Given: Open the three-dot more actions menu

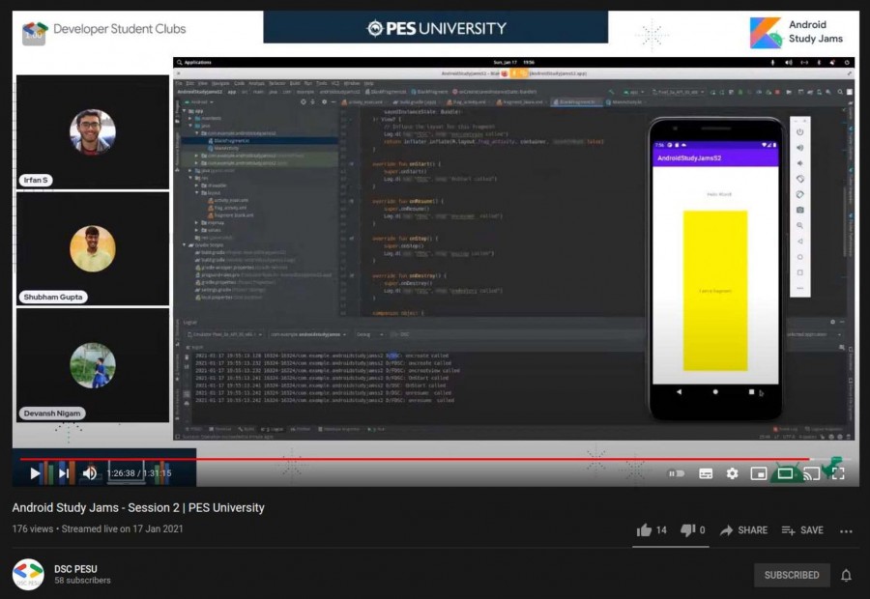Looking at the screenshot, I should pyautogui.click(x=847, y=530).
